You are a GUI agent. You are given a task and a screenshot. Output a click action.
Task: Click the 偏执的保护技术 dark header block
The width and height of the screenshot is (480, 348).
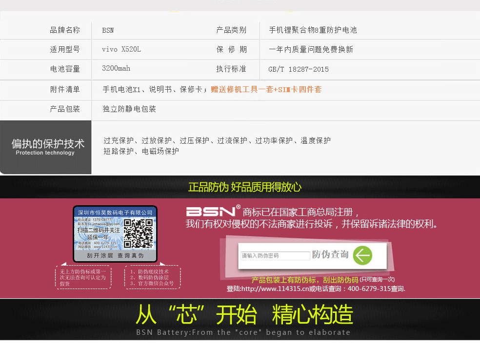coord(46,147)
